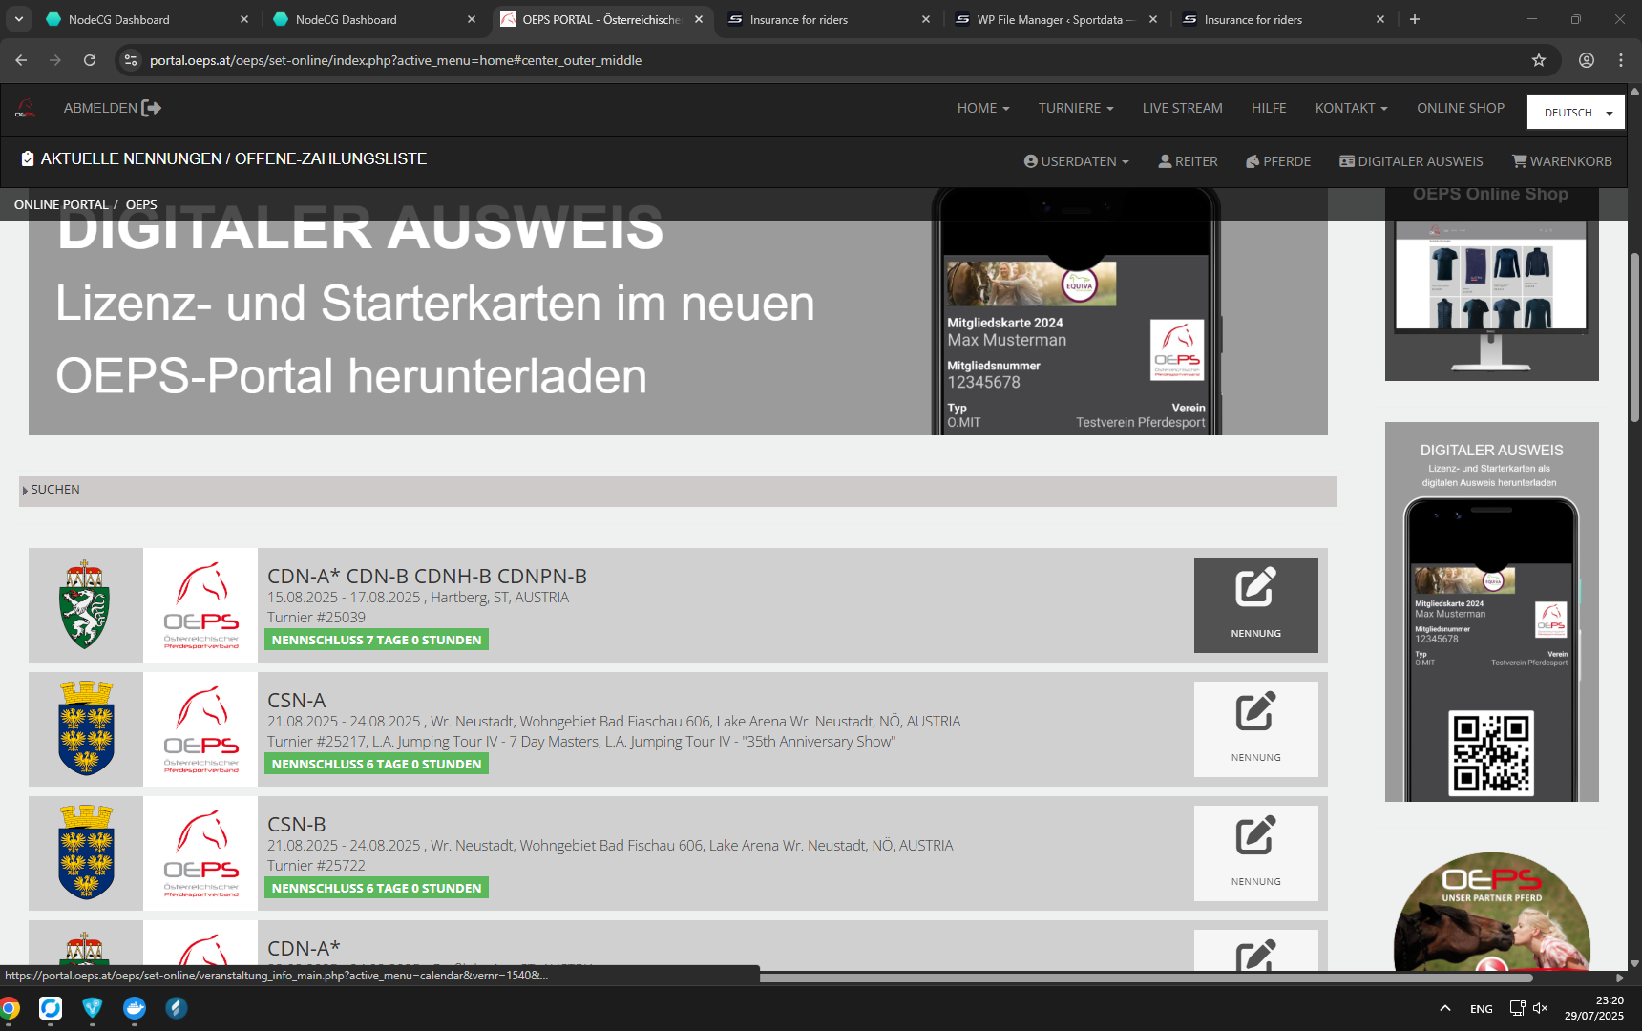Go back to previous page
Viewport: 1642px width, 1031px height.
21,60
